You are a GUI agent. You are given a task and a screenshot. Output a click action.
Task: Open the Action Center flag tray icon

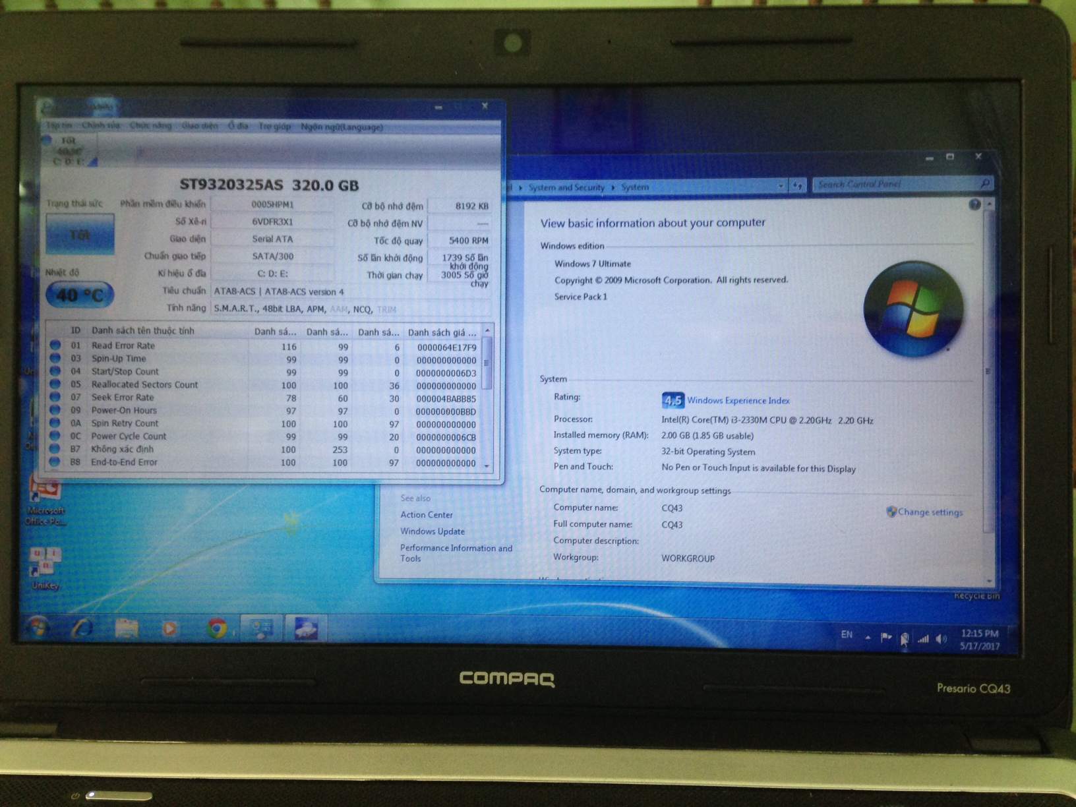click(886, 637)
